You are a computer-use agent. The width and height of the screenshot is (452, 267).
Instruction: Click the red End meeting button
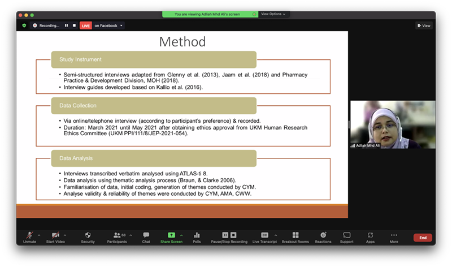click(422, 238)
